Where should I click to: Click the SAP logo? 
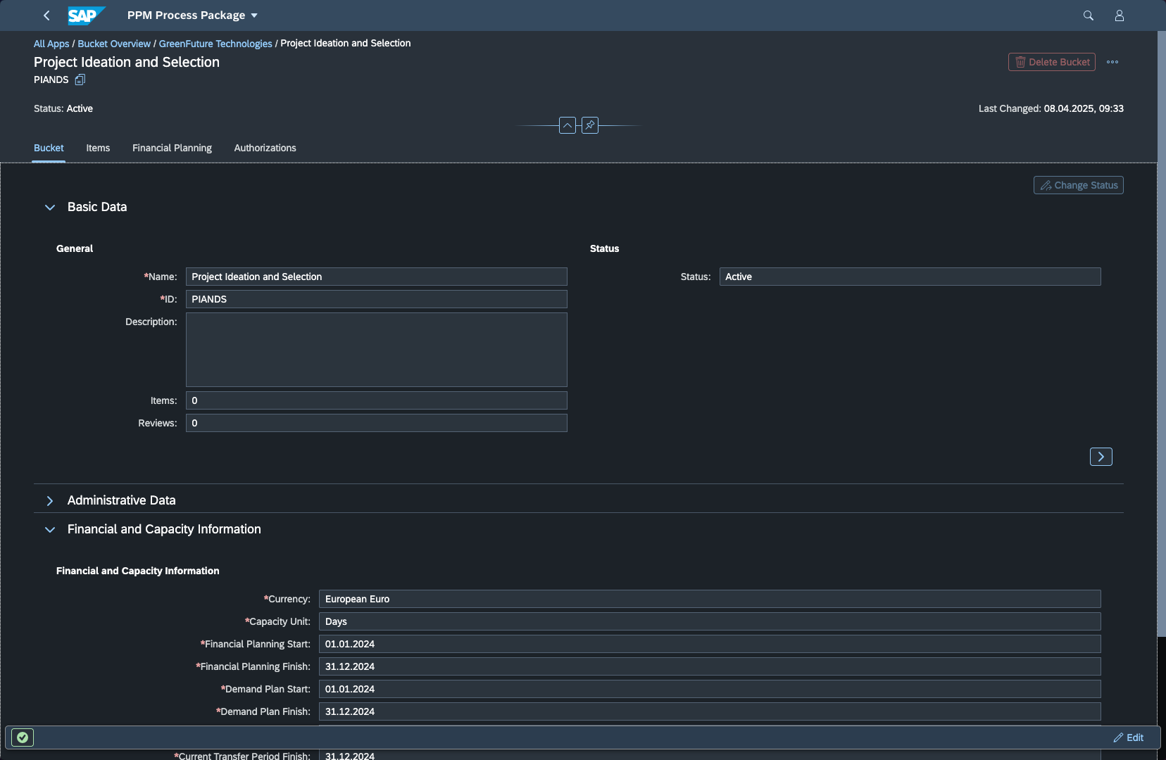[x=86, y=15]
